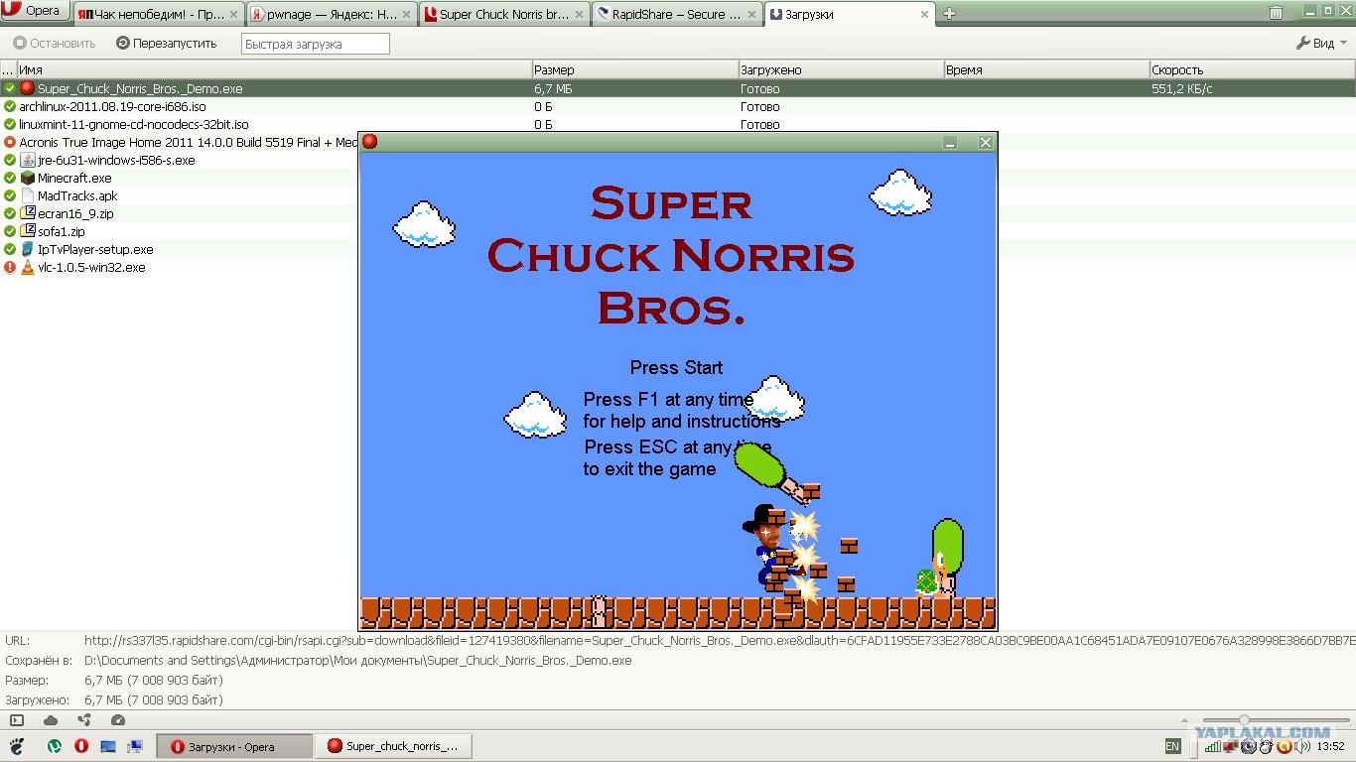Select the IpTvPlayer-setup.exe download row
Image resolution: width=1356 pixels, height=762 pixels.
179,249
